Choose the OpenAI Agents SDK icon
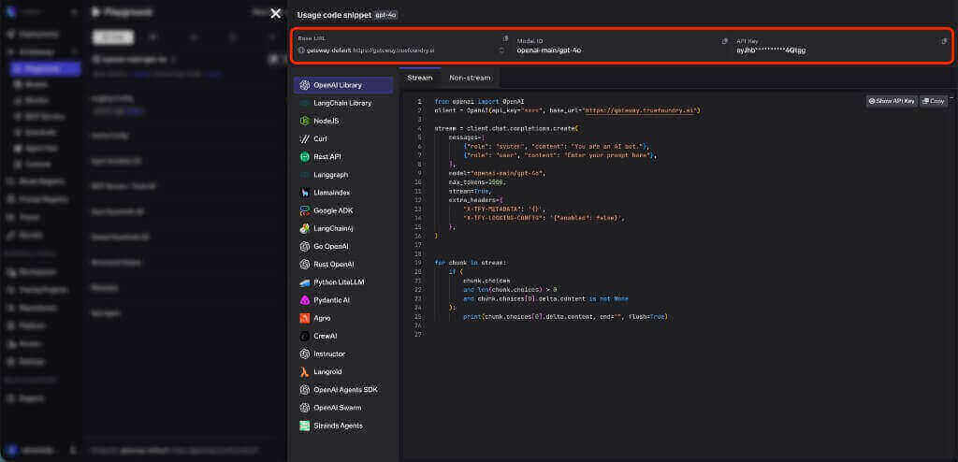 click(304, 390)
